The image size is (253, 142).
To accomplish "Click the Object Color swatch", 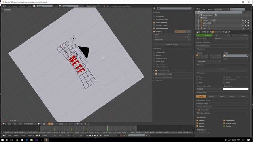I will pos(236,89).
